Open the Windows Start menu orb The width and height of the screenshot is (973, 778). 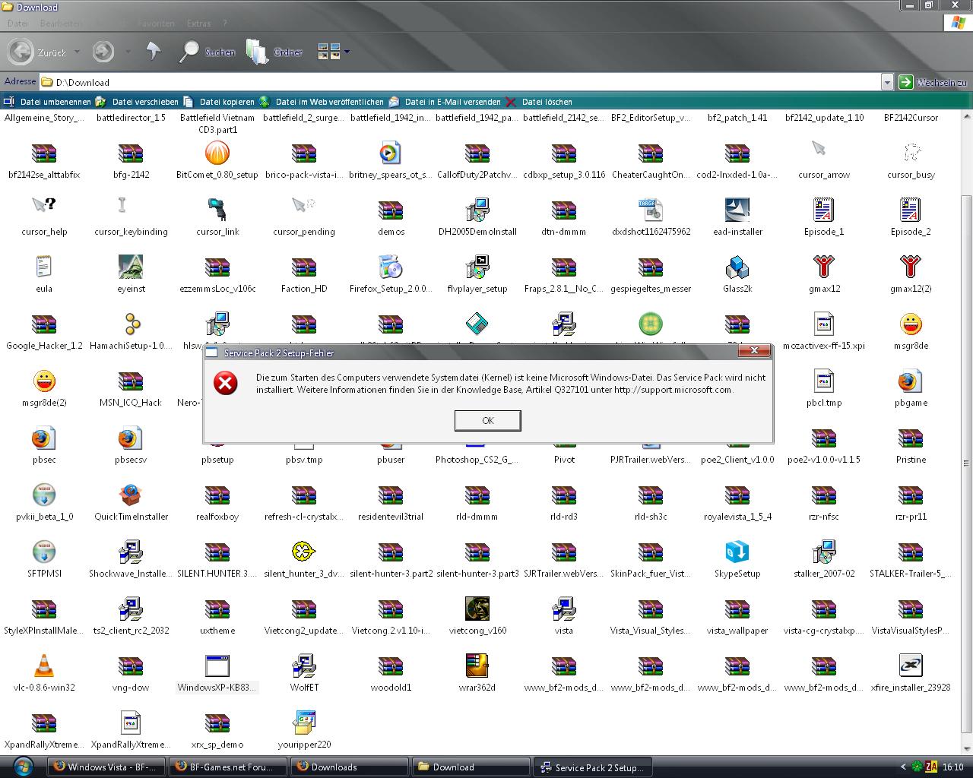pos(23,766)
